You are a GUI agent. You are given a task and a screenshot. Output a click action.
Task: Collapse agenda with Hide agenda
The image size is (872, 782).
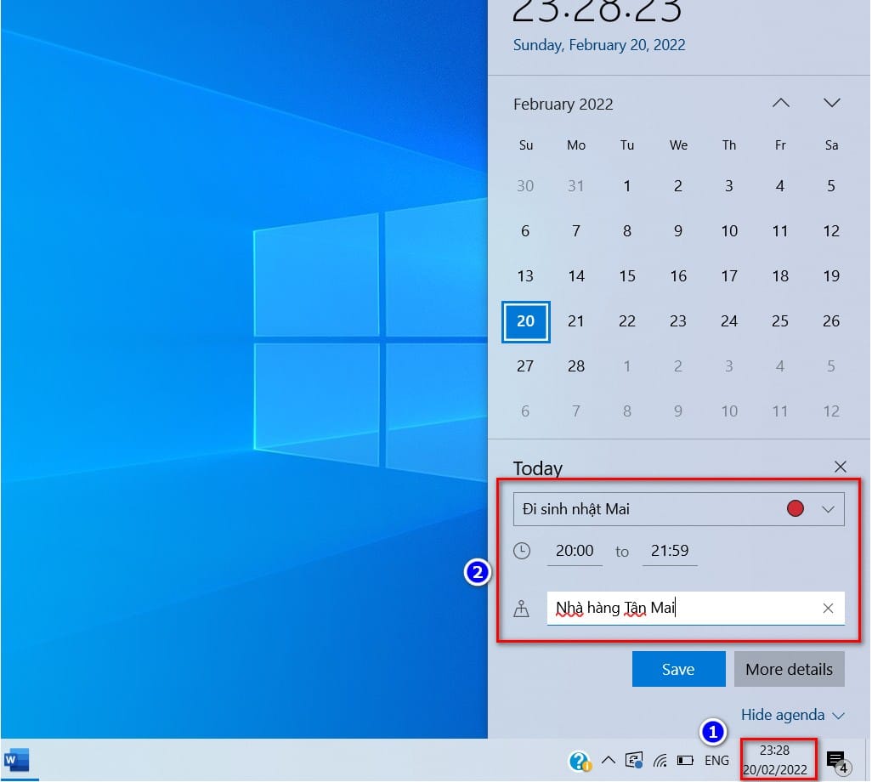tap(792, 715)
